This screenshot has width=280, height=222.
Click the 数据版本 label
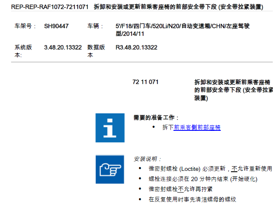point(96,51)
